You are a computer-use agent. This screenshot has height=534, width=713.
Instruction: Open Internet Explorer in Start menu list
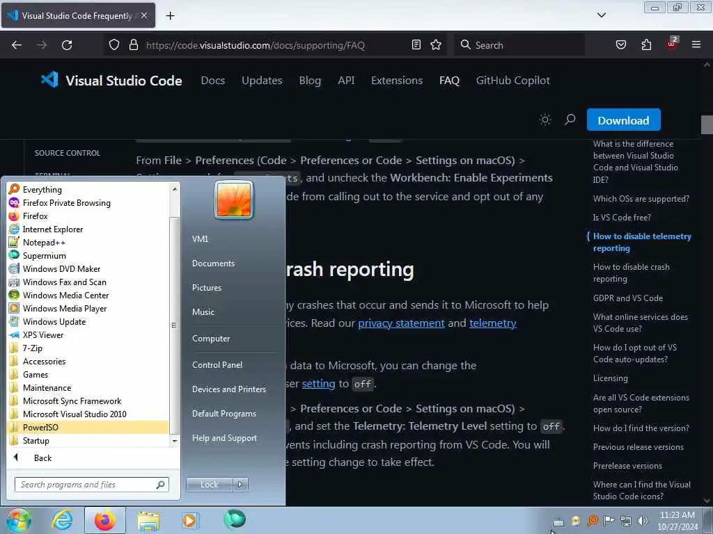(53, 229)
